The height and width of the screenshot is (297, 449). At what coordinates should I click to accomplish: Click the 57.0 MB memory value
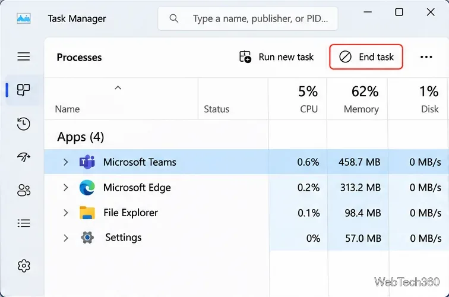363,238
